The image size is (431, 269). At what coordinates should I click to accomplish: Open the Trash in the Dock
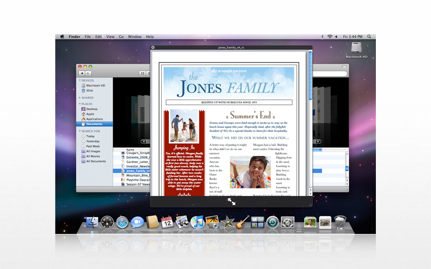(340, 222)
